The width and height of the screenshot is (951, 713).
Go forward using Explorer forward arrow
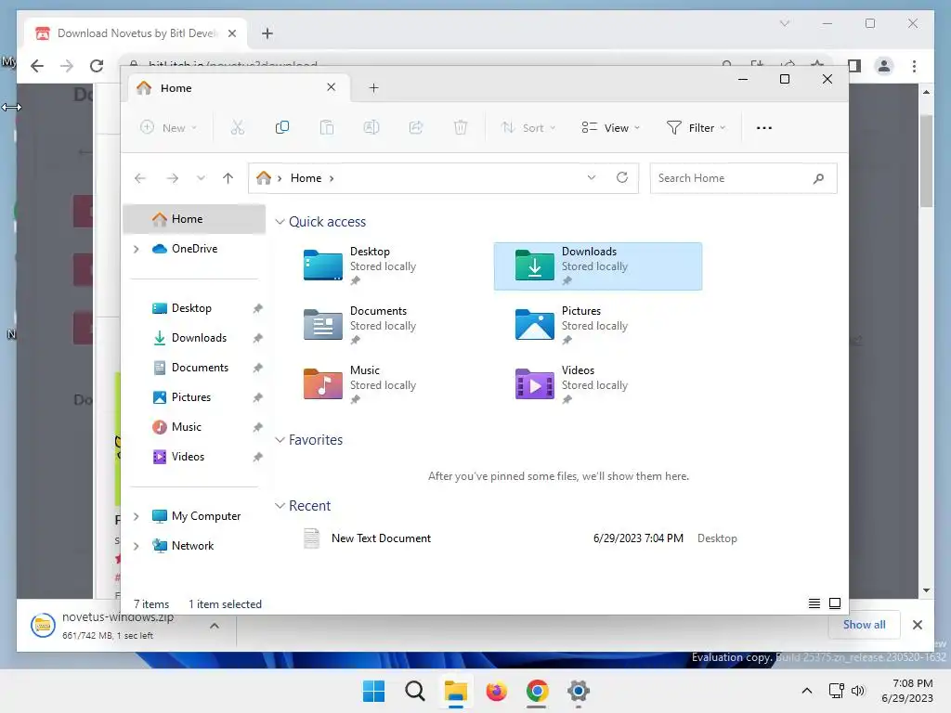coord(172,178)
